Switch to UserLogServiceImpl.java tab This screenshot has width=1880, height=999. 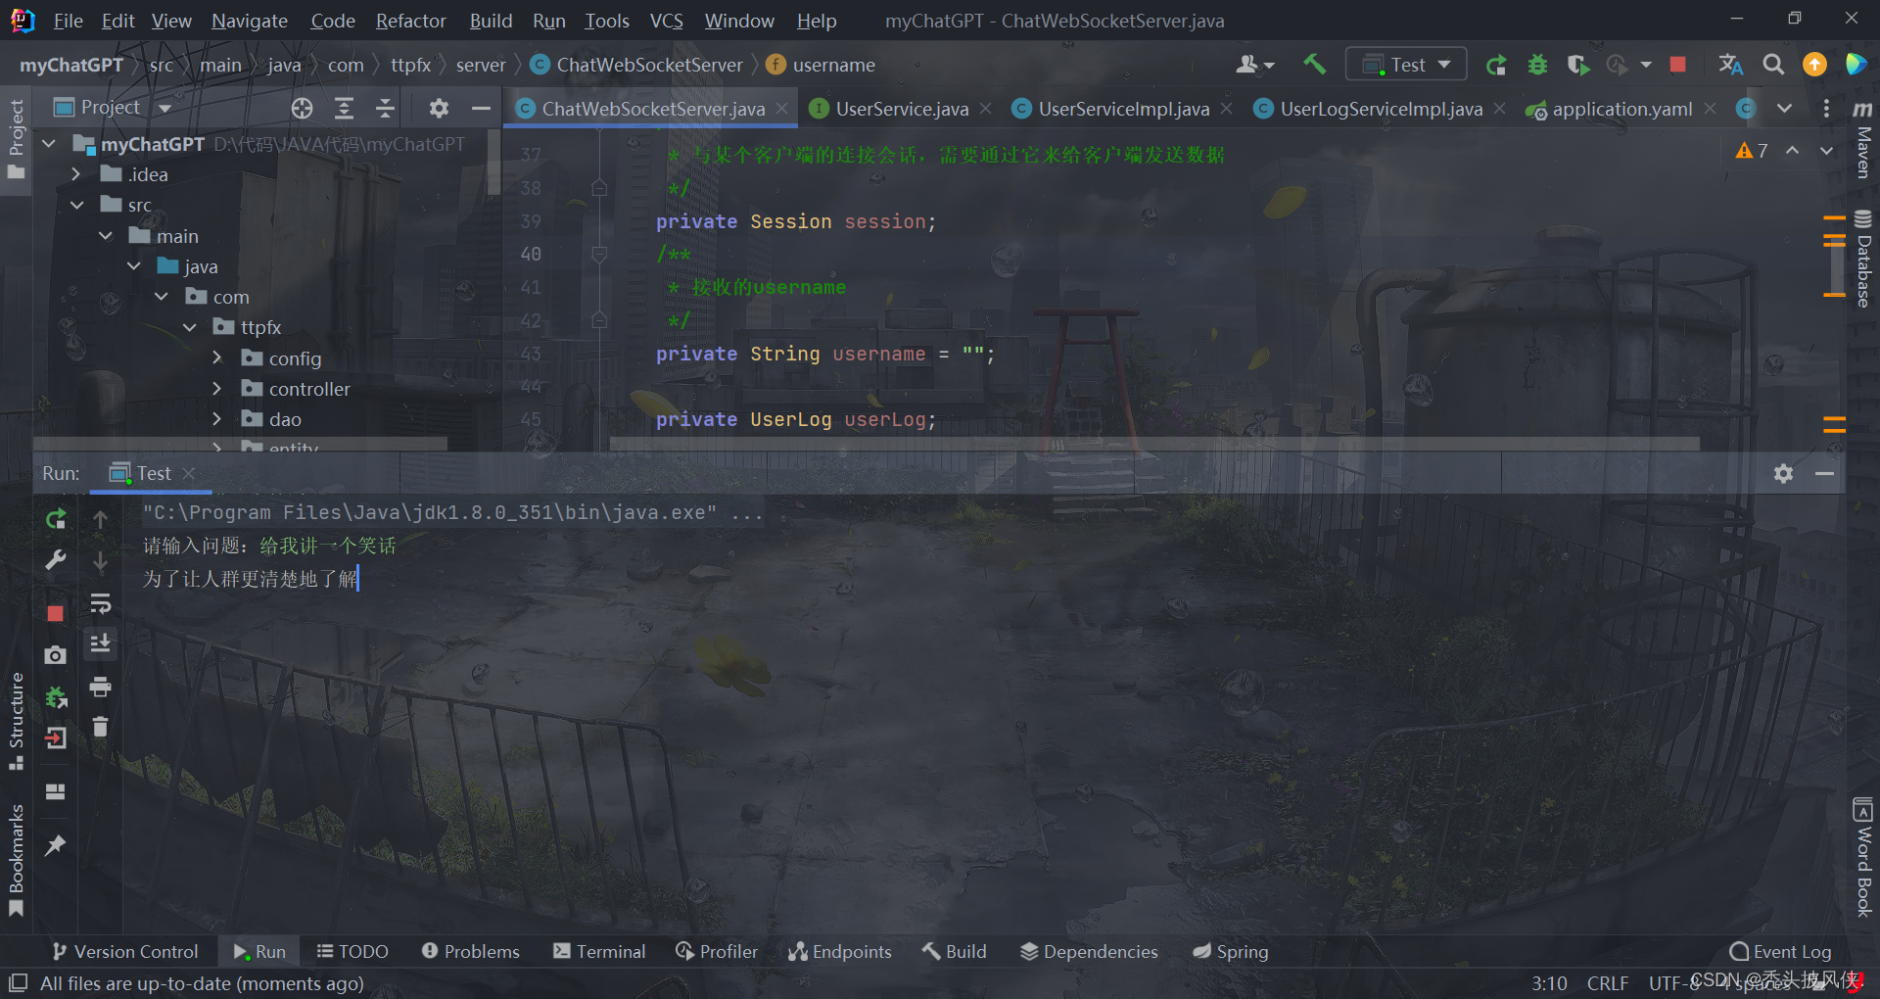[1381, 109]
